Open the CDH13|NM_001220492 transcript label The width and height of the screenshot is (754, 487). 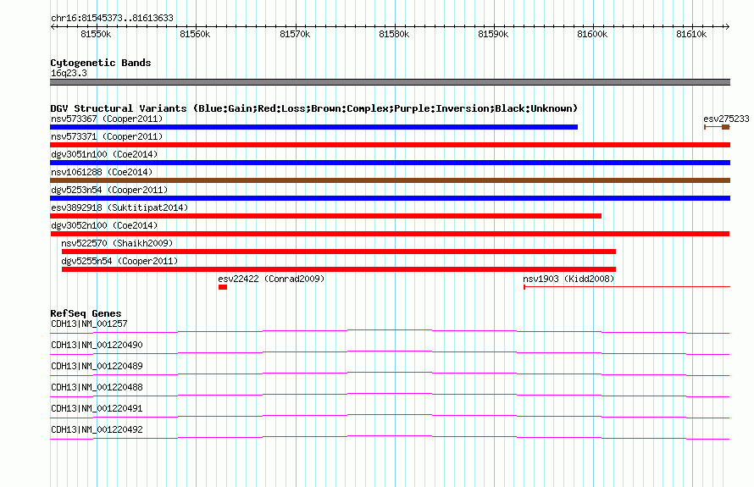pos(97,429)
